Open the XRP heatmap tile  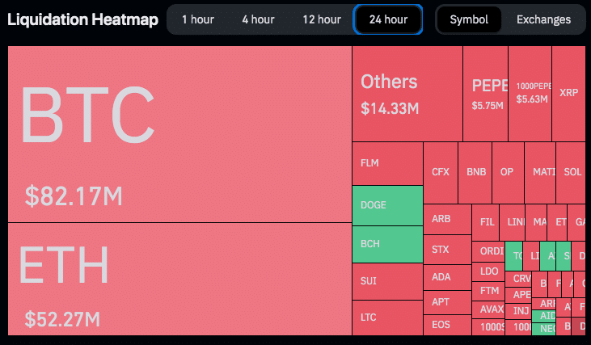click(x=569, y=93)
